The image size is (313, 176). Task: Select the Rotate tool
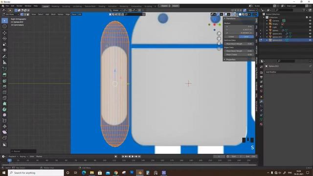click(x=4, y=39)
